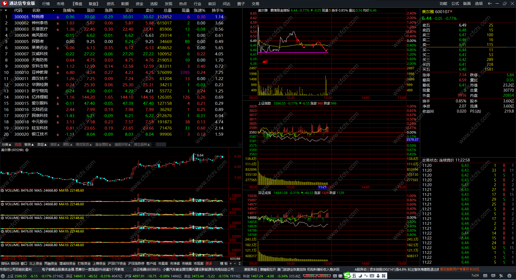This screenshot has width=516, height=280.
Task: Click the 指标B indicator tab
Action: pos(15,264)
